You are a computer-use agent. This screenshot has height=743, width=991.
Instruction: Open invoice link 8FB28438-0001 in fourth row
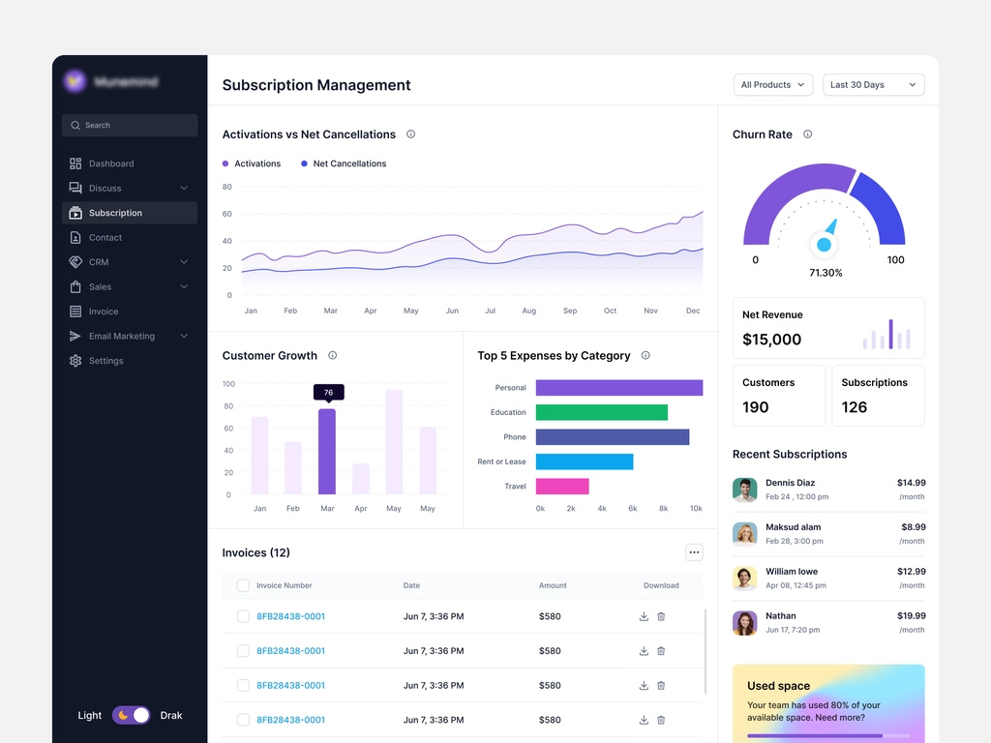[x=290, y=720]
